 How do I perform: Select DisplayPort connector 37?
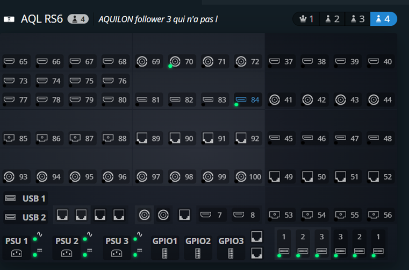tap(281, 62)
